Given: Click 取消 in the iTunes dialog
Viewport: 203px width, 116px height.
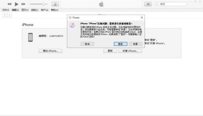Looking at the screenshot, I should tap(87, 44).
